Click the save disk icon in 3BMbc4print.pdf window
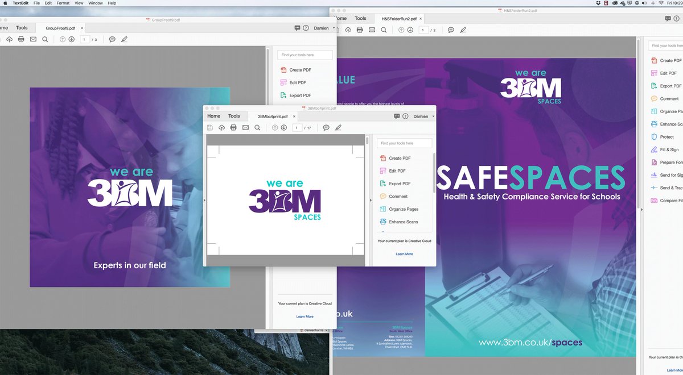This screenshot has height=375, width=683. (x=210, y=128)
